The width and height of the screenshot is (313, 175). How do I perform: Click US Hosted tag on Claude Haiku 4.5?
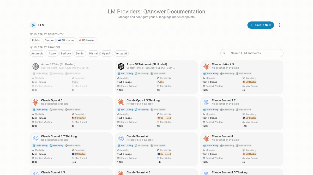[250, 82]
